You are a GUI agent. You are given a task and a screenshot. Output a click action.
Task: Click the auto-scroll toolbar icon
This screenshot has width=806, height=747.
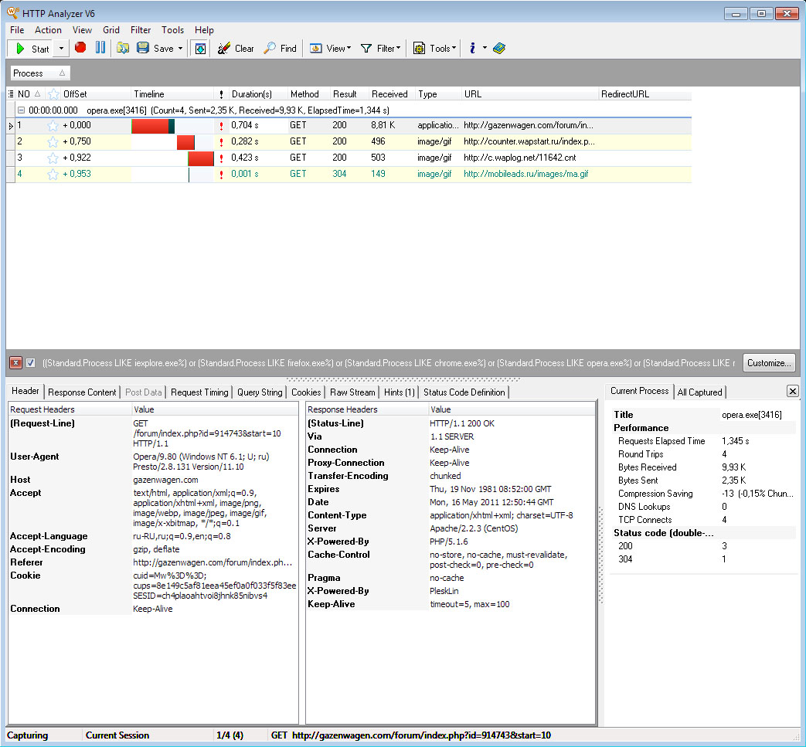pyautogui.click(x=200, y=48)
